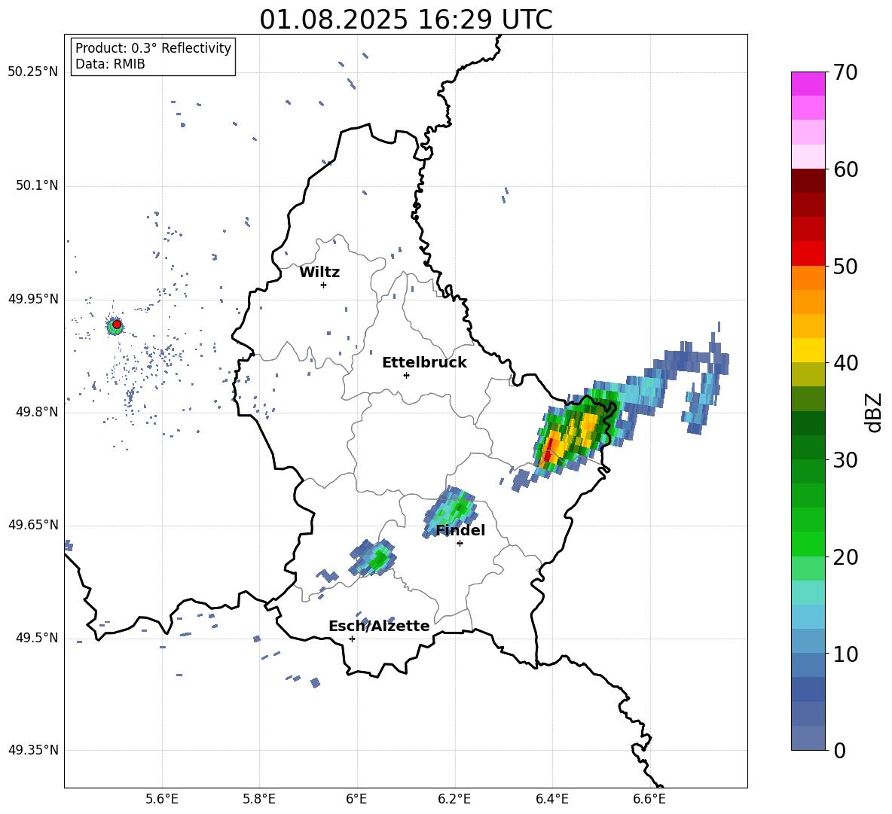The image size is (892, 814).
Task: Click the Esch/Alzette location cross marker
Action: tap(352, 639)
